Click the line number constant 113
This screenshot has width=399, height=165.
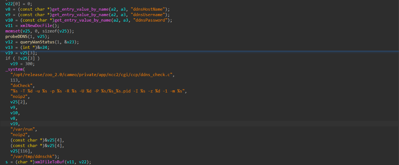pyautogui.click(x=14, y=80)
